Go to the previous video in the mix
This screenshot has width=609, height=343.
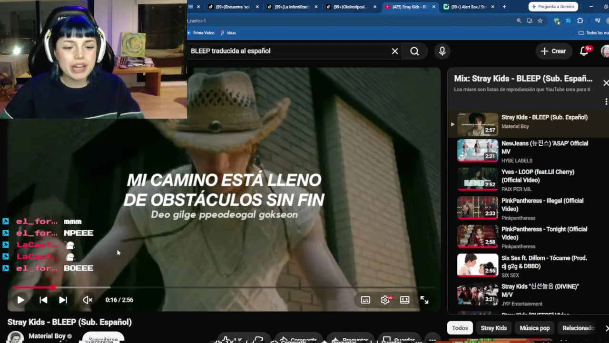[x=43, y=300]
